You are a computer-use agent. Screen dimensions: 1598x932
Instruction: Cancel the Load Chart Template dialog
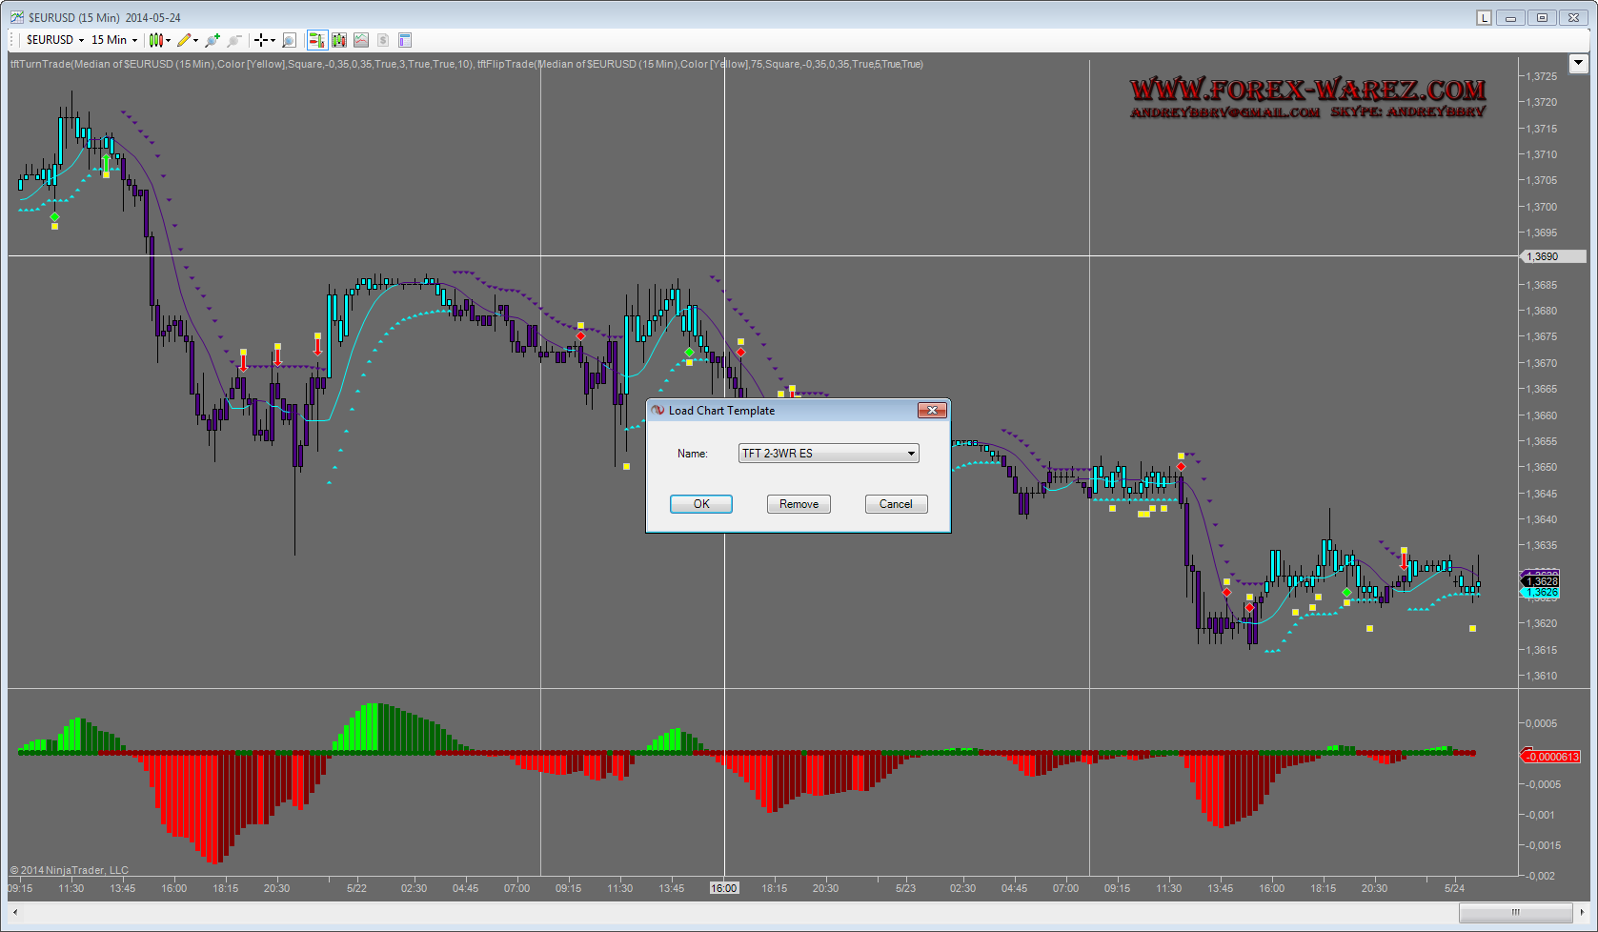click(x=896, y=504)
